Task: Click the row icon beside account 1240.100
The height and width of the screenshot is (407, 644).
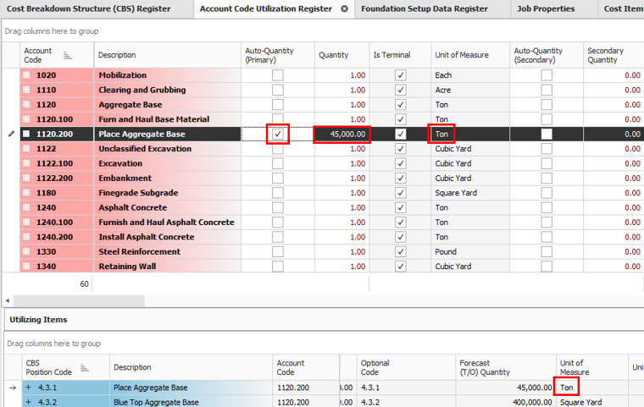Action: [x=26, y=223]
